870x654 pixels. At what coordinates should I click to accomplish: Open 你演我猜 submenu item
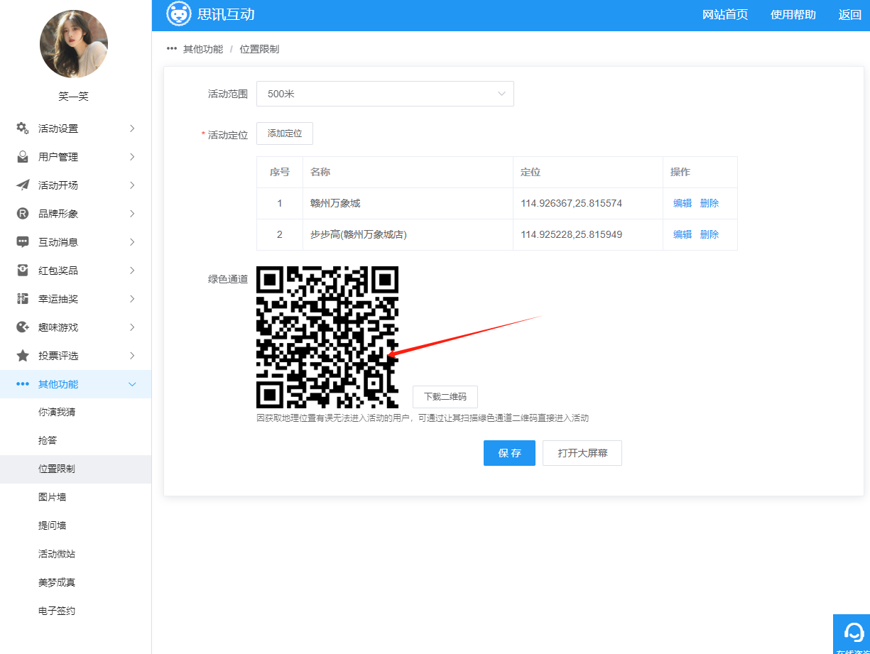(75, 413)
